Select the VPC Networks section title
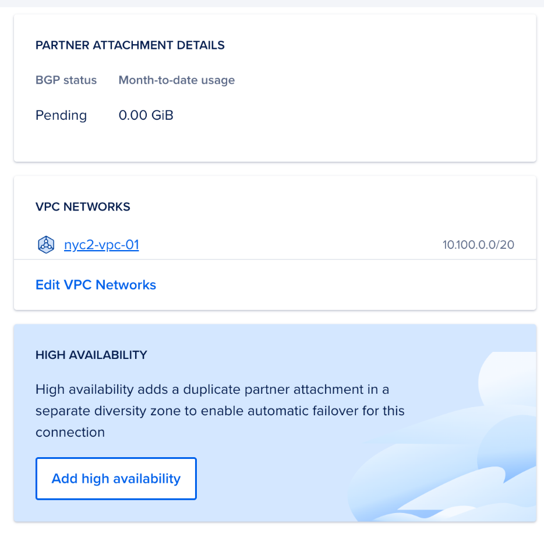The width and height of the screenshot is (544, 538). [83, 206]
